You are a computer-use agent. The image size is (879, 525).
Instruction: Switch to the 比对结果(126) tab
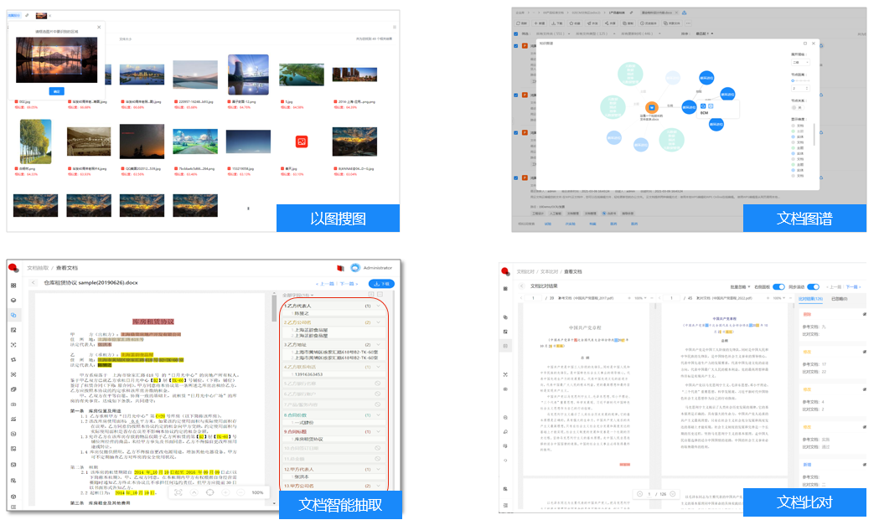tap(810, 299)
